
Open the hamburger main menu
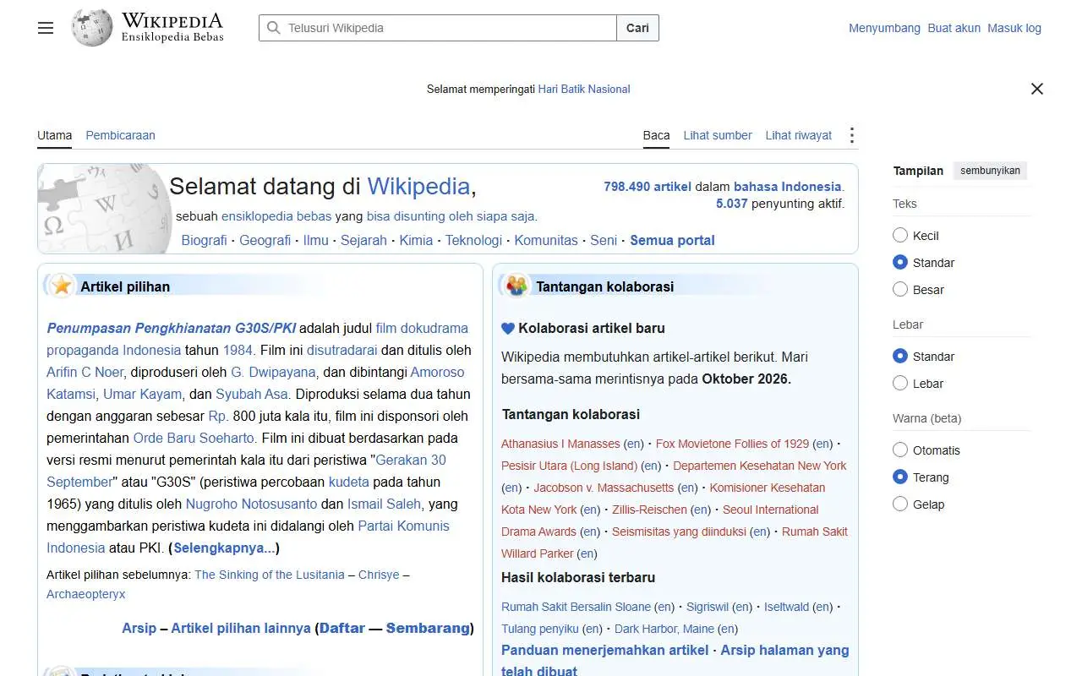coord(46,28)
